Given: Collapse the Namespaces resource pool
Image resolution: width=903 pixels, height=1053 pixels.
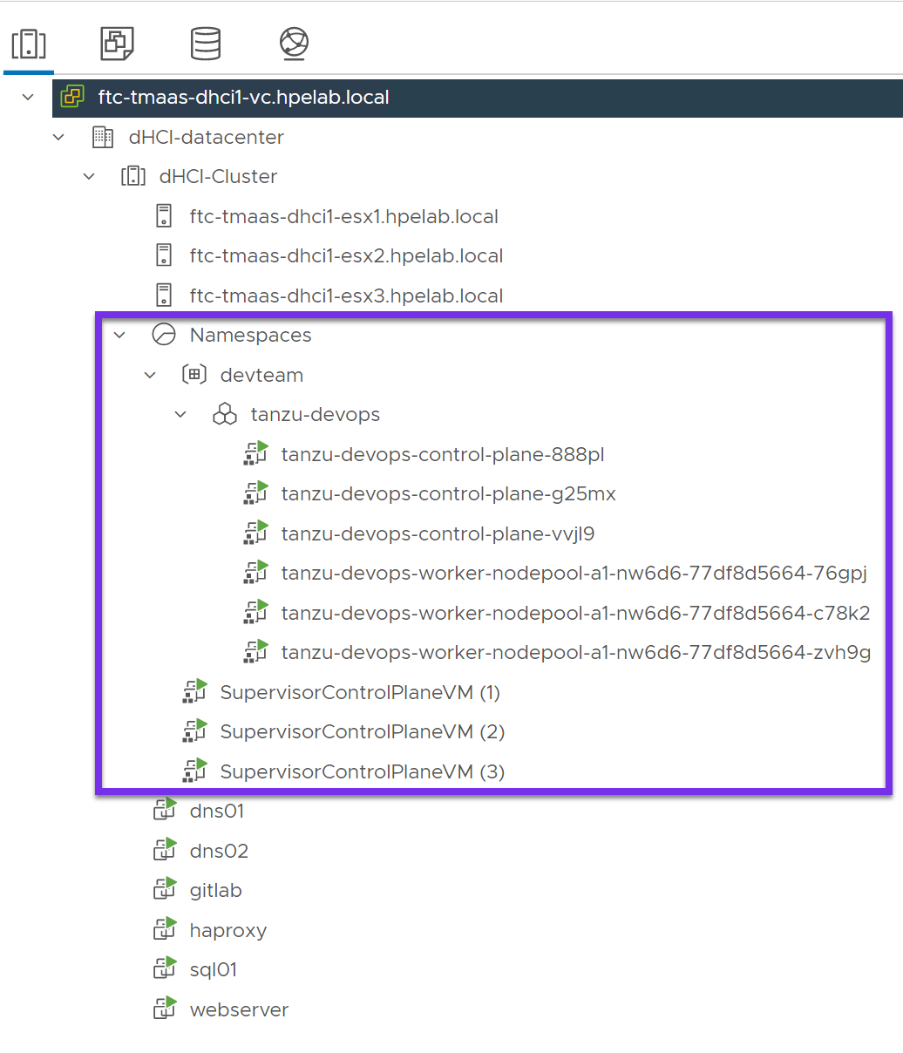Looking at the screenshot, I should click(119, 336).
